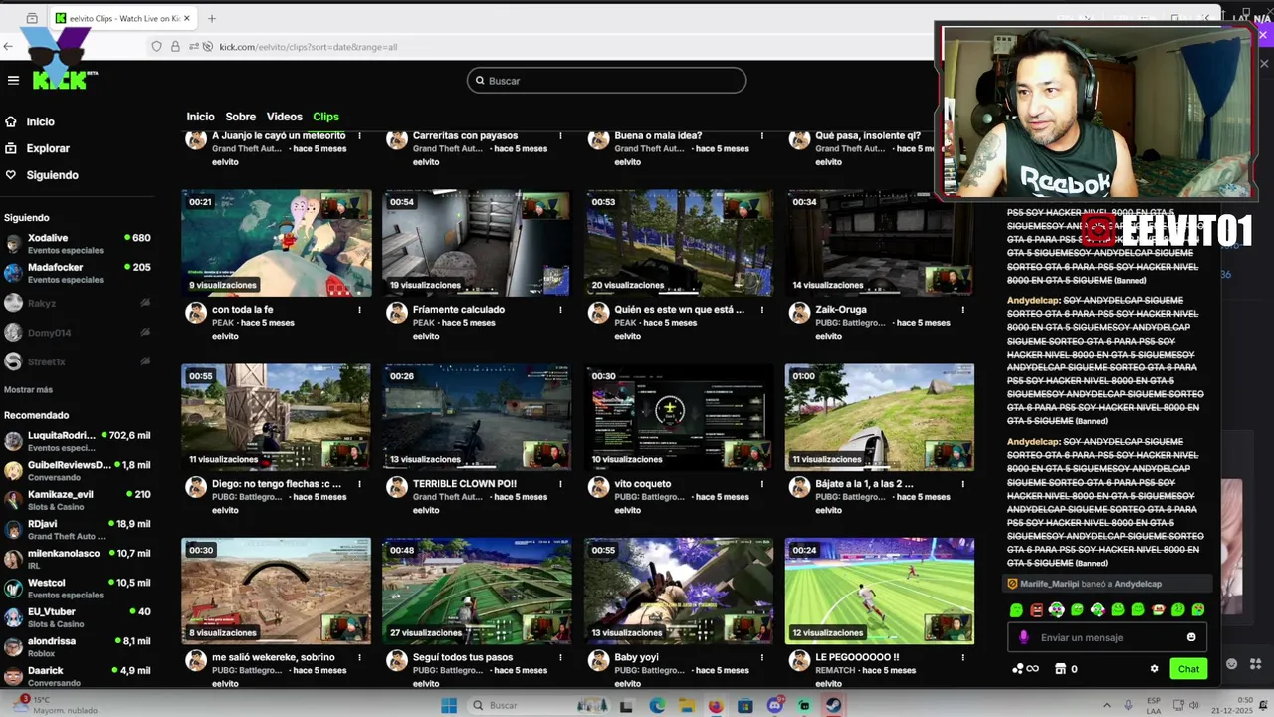This screenshot has height=717, width=1274.
Task: Open the three-dot menu for 'con toda la fe'
Action: point(360,310)
